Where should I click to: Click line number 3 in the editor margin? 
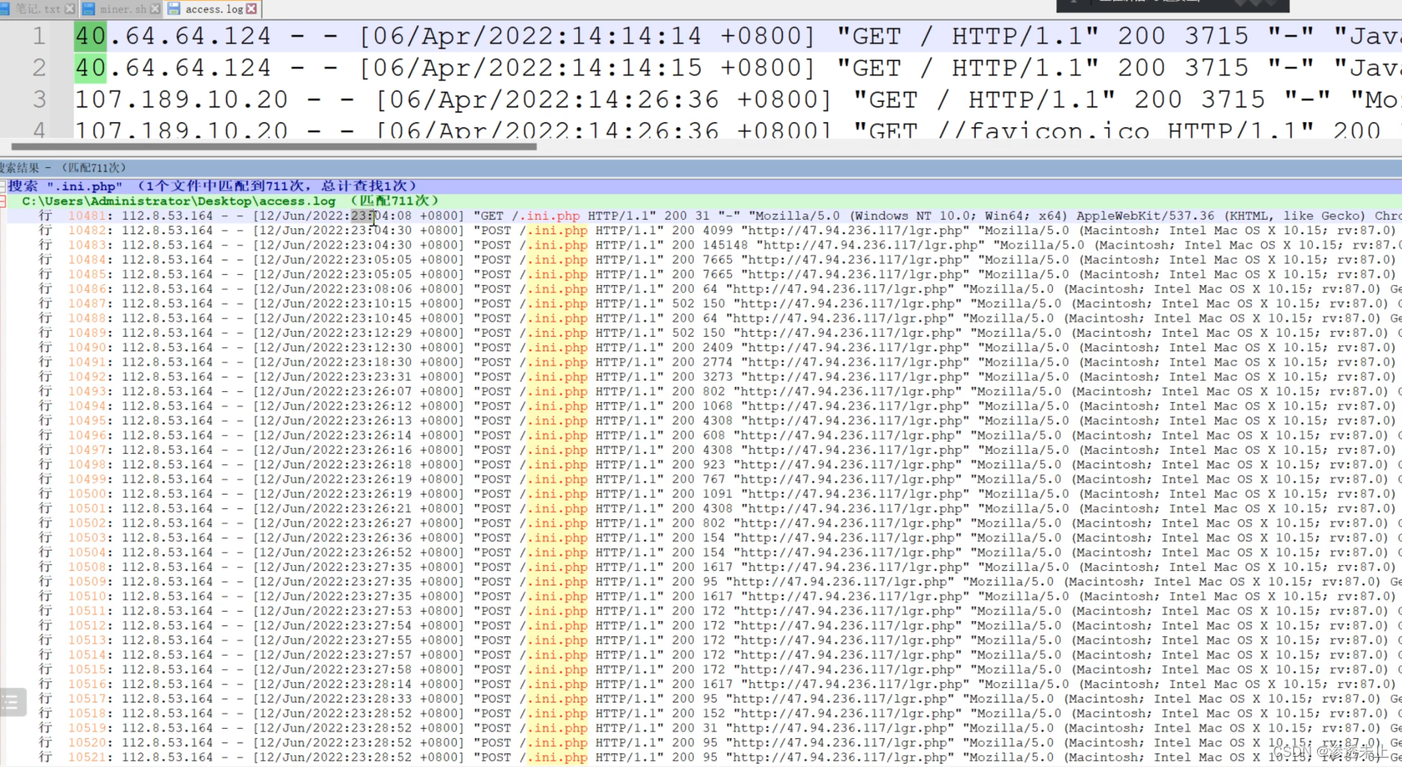(x=38, y=99)
